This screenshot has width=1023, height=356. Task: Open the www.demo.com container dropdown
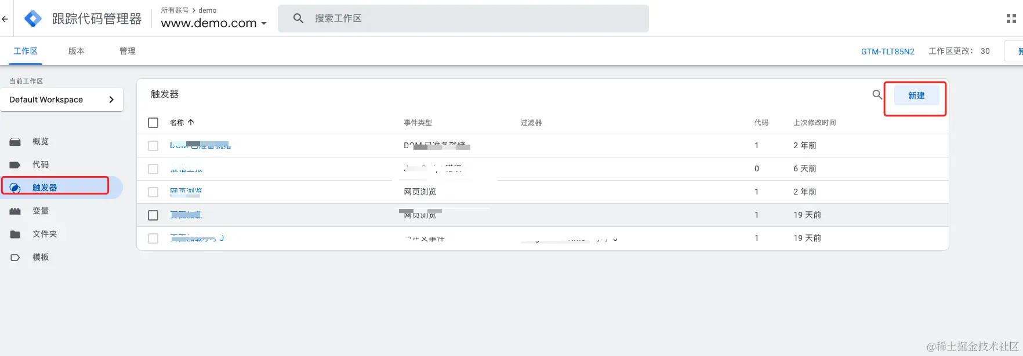click(213, 23)
